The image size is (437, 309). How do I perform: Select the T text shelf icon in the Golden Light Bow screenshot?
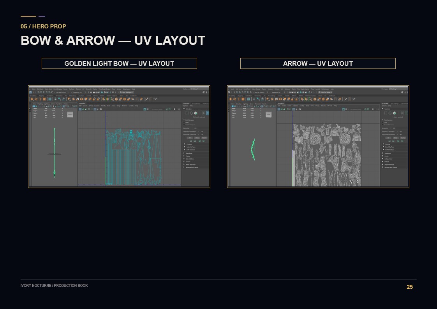40,99
